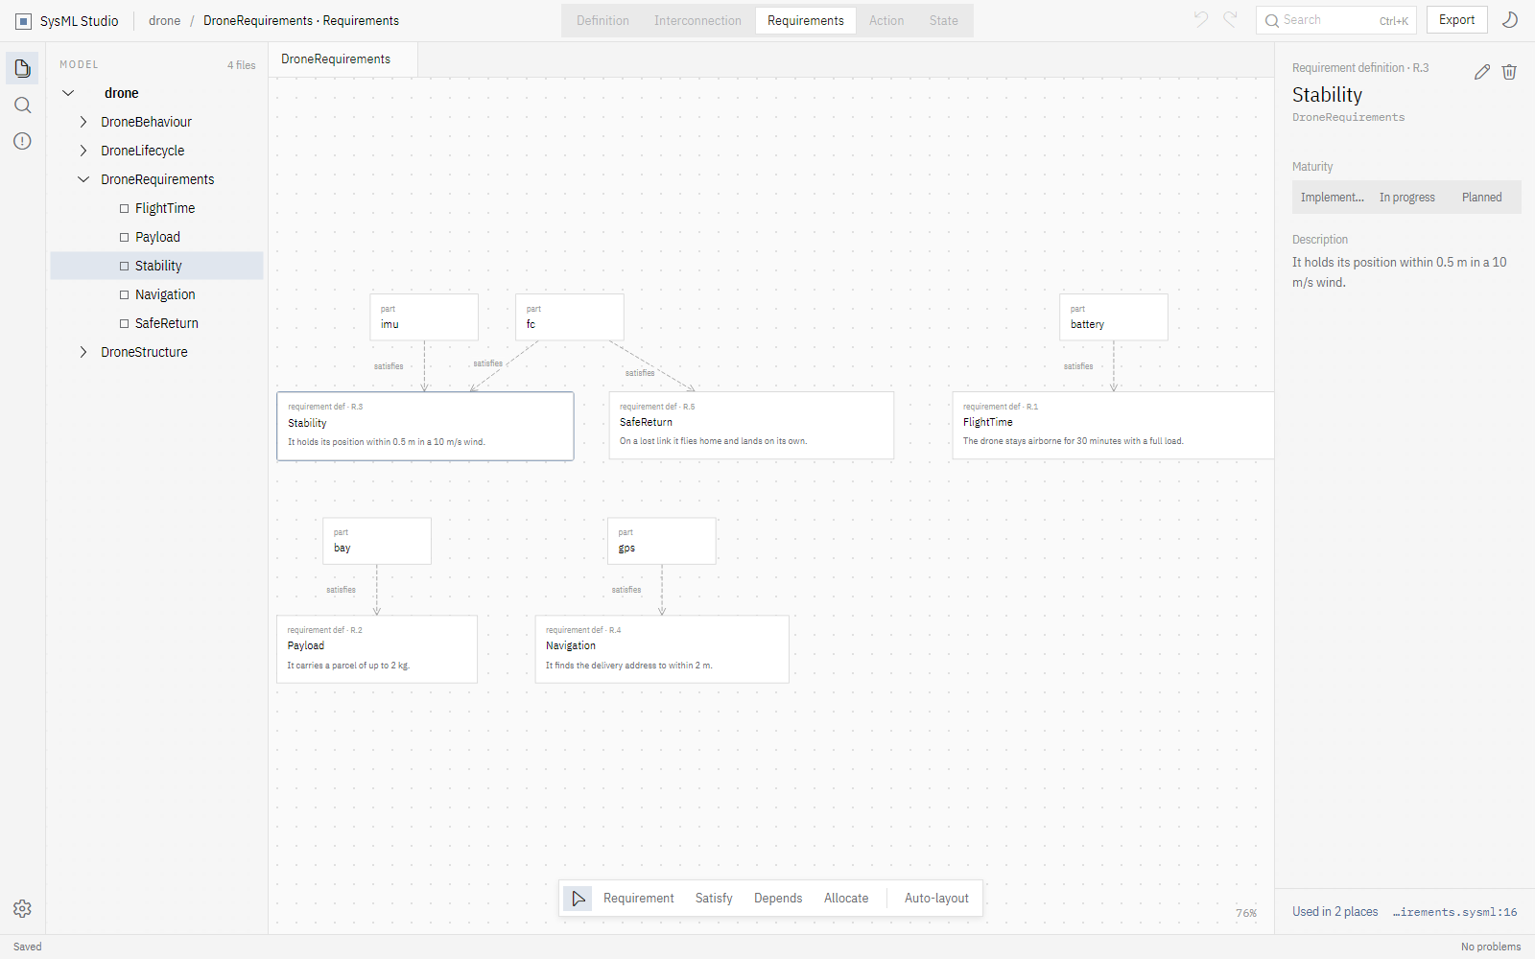
Task: Open the files panel in sidebar
Action: 22,68
